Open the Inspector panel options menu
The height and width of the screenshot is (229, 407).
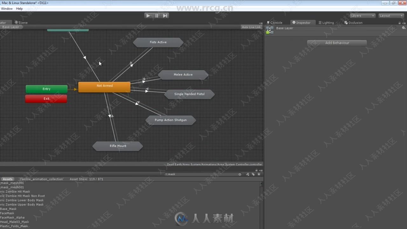[404, 23]
